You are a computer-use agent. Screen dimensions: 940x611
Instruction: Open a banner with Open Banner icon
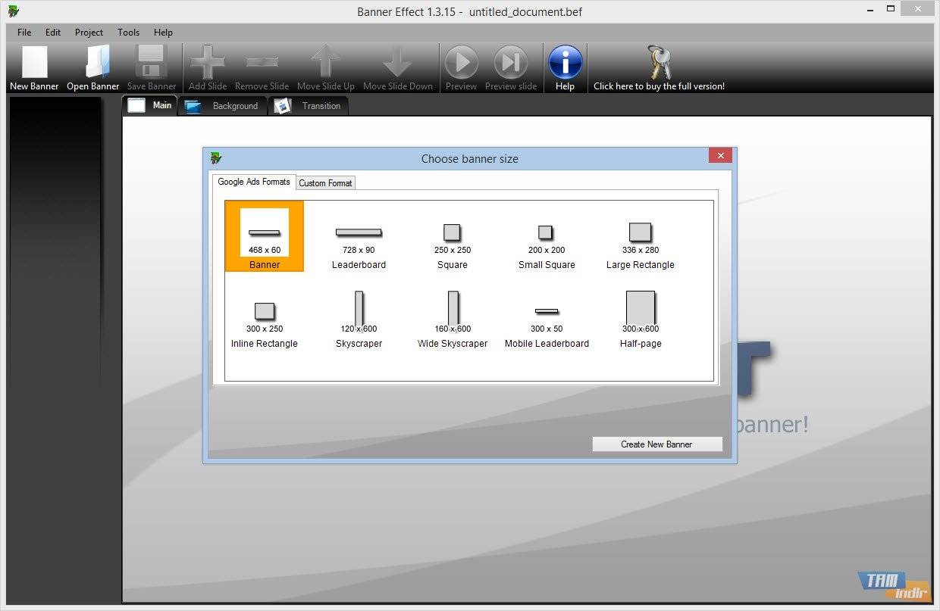[93, 63]
